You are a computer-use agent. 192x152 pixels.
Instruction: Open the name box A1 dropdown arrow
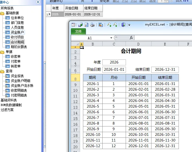point(111,38)
